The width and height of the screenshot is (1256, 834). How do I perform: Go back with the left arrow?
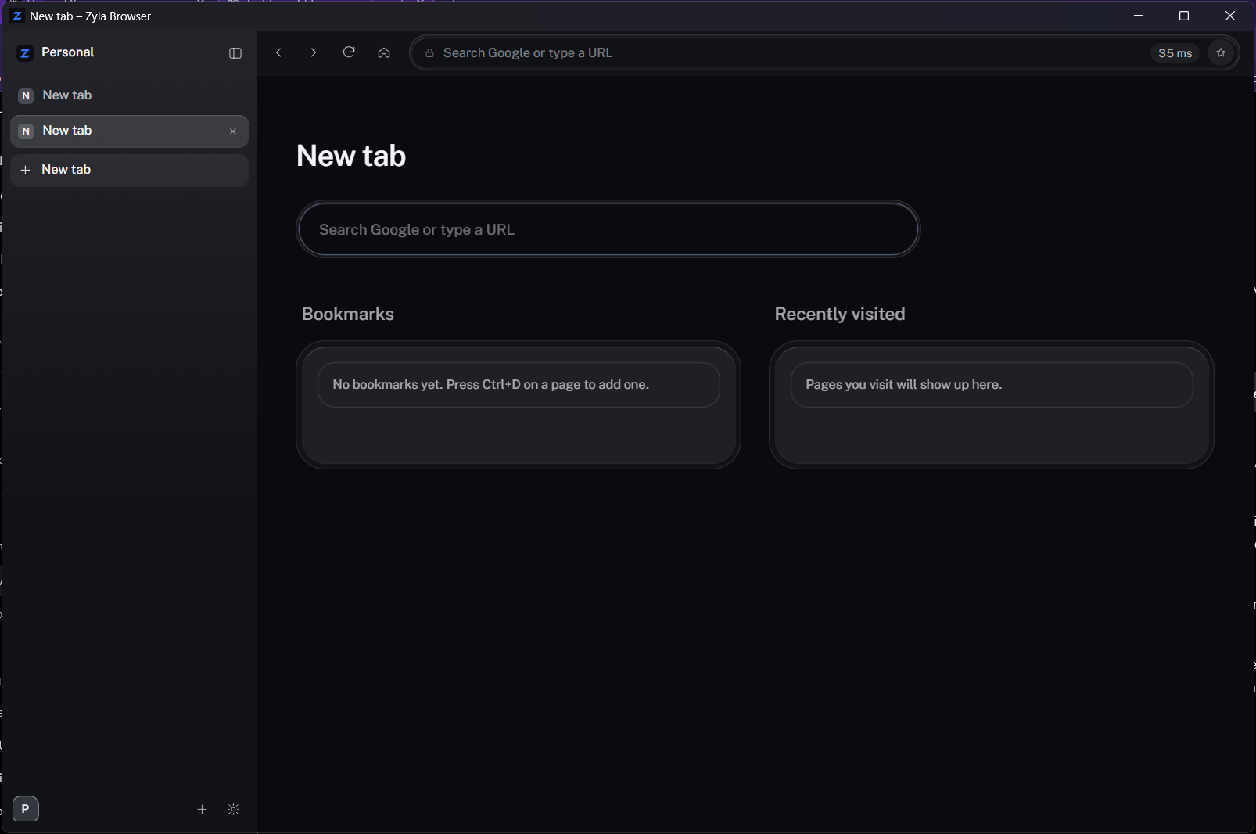278,52
